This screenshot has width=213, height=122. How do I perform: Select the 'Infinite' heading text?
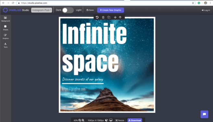click(x=94, y=34)
